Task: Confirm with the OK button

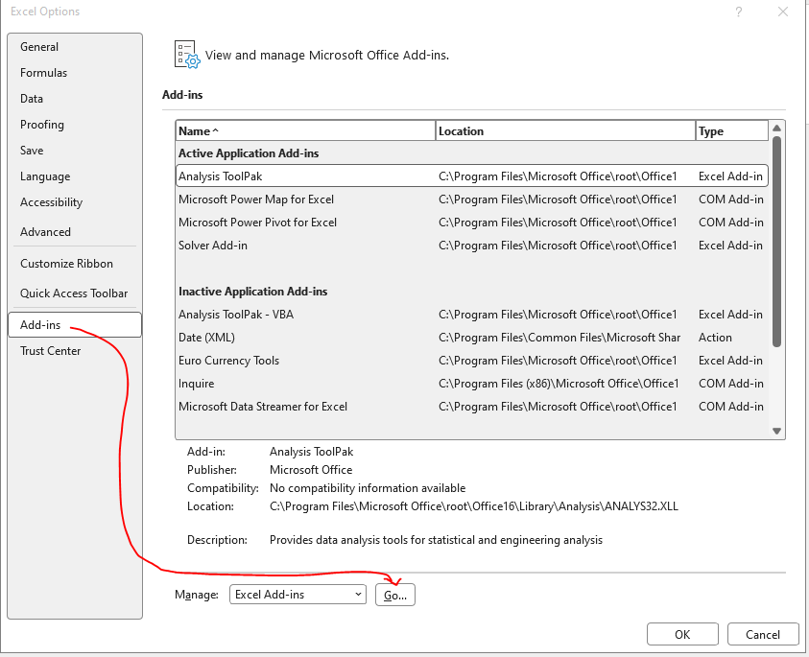Action: click(682, 634)
